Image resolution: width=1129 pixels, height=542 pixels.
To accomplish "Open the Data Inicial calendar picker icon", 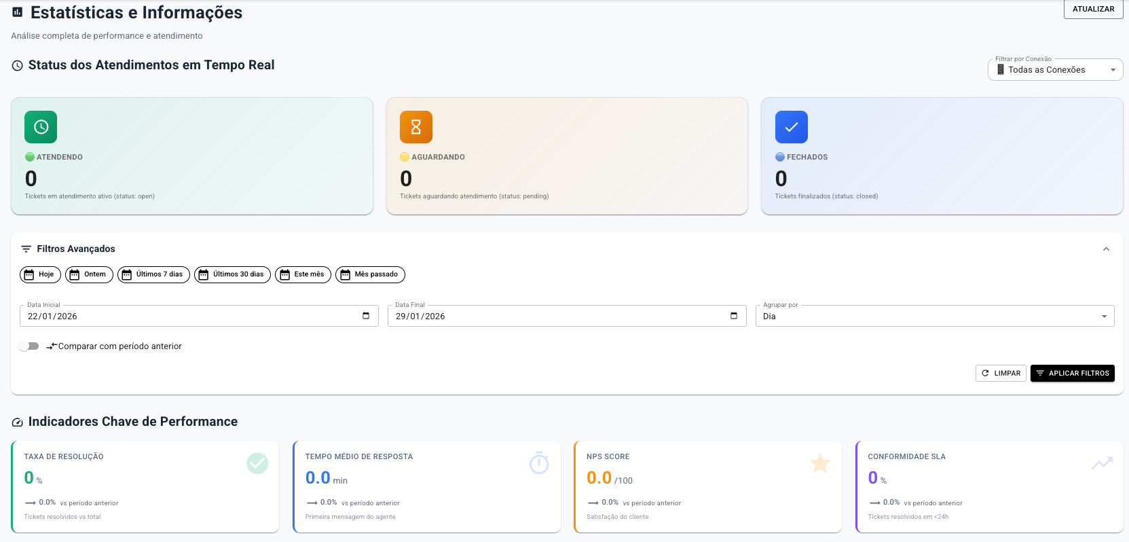I will tap(366, 316).
